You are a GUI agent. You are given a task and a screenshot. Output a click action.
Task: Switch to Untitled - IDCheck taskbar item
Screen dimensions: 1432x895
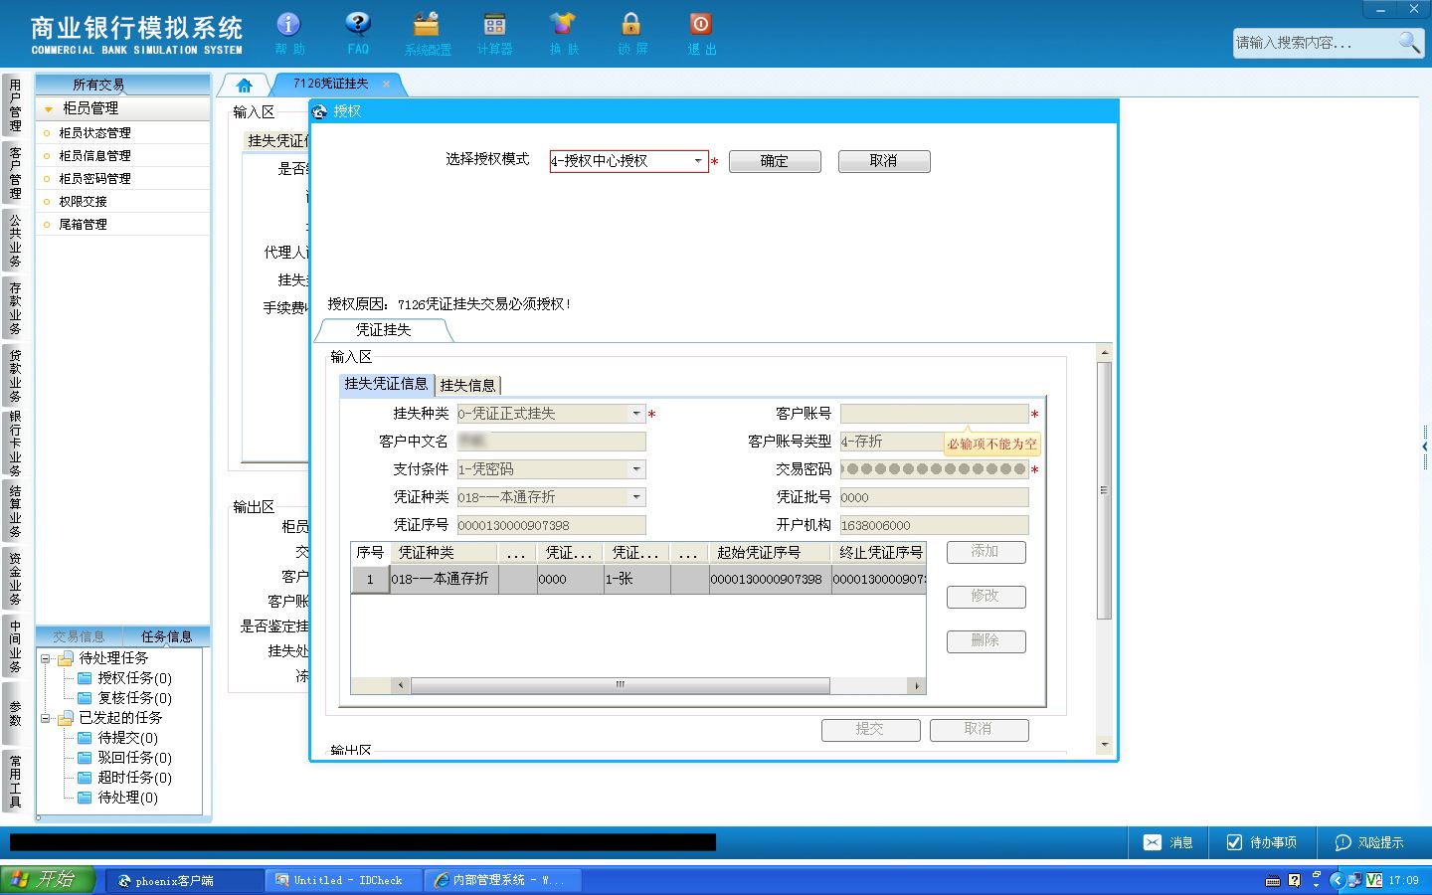pyautogui.click(x=343, y=880)
